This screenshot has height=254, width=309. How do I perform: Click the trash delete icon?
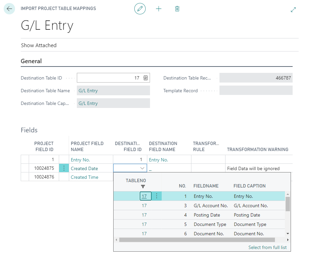177,9
